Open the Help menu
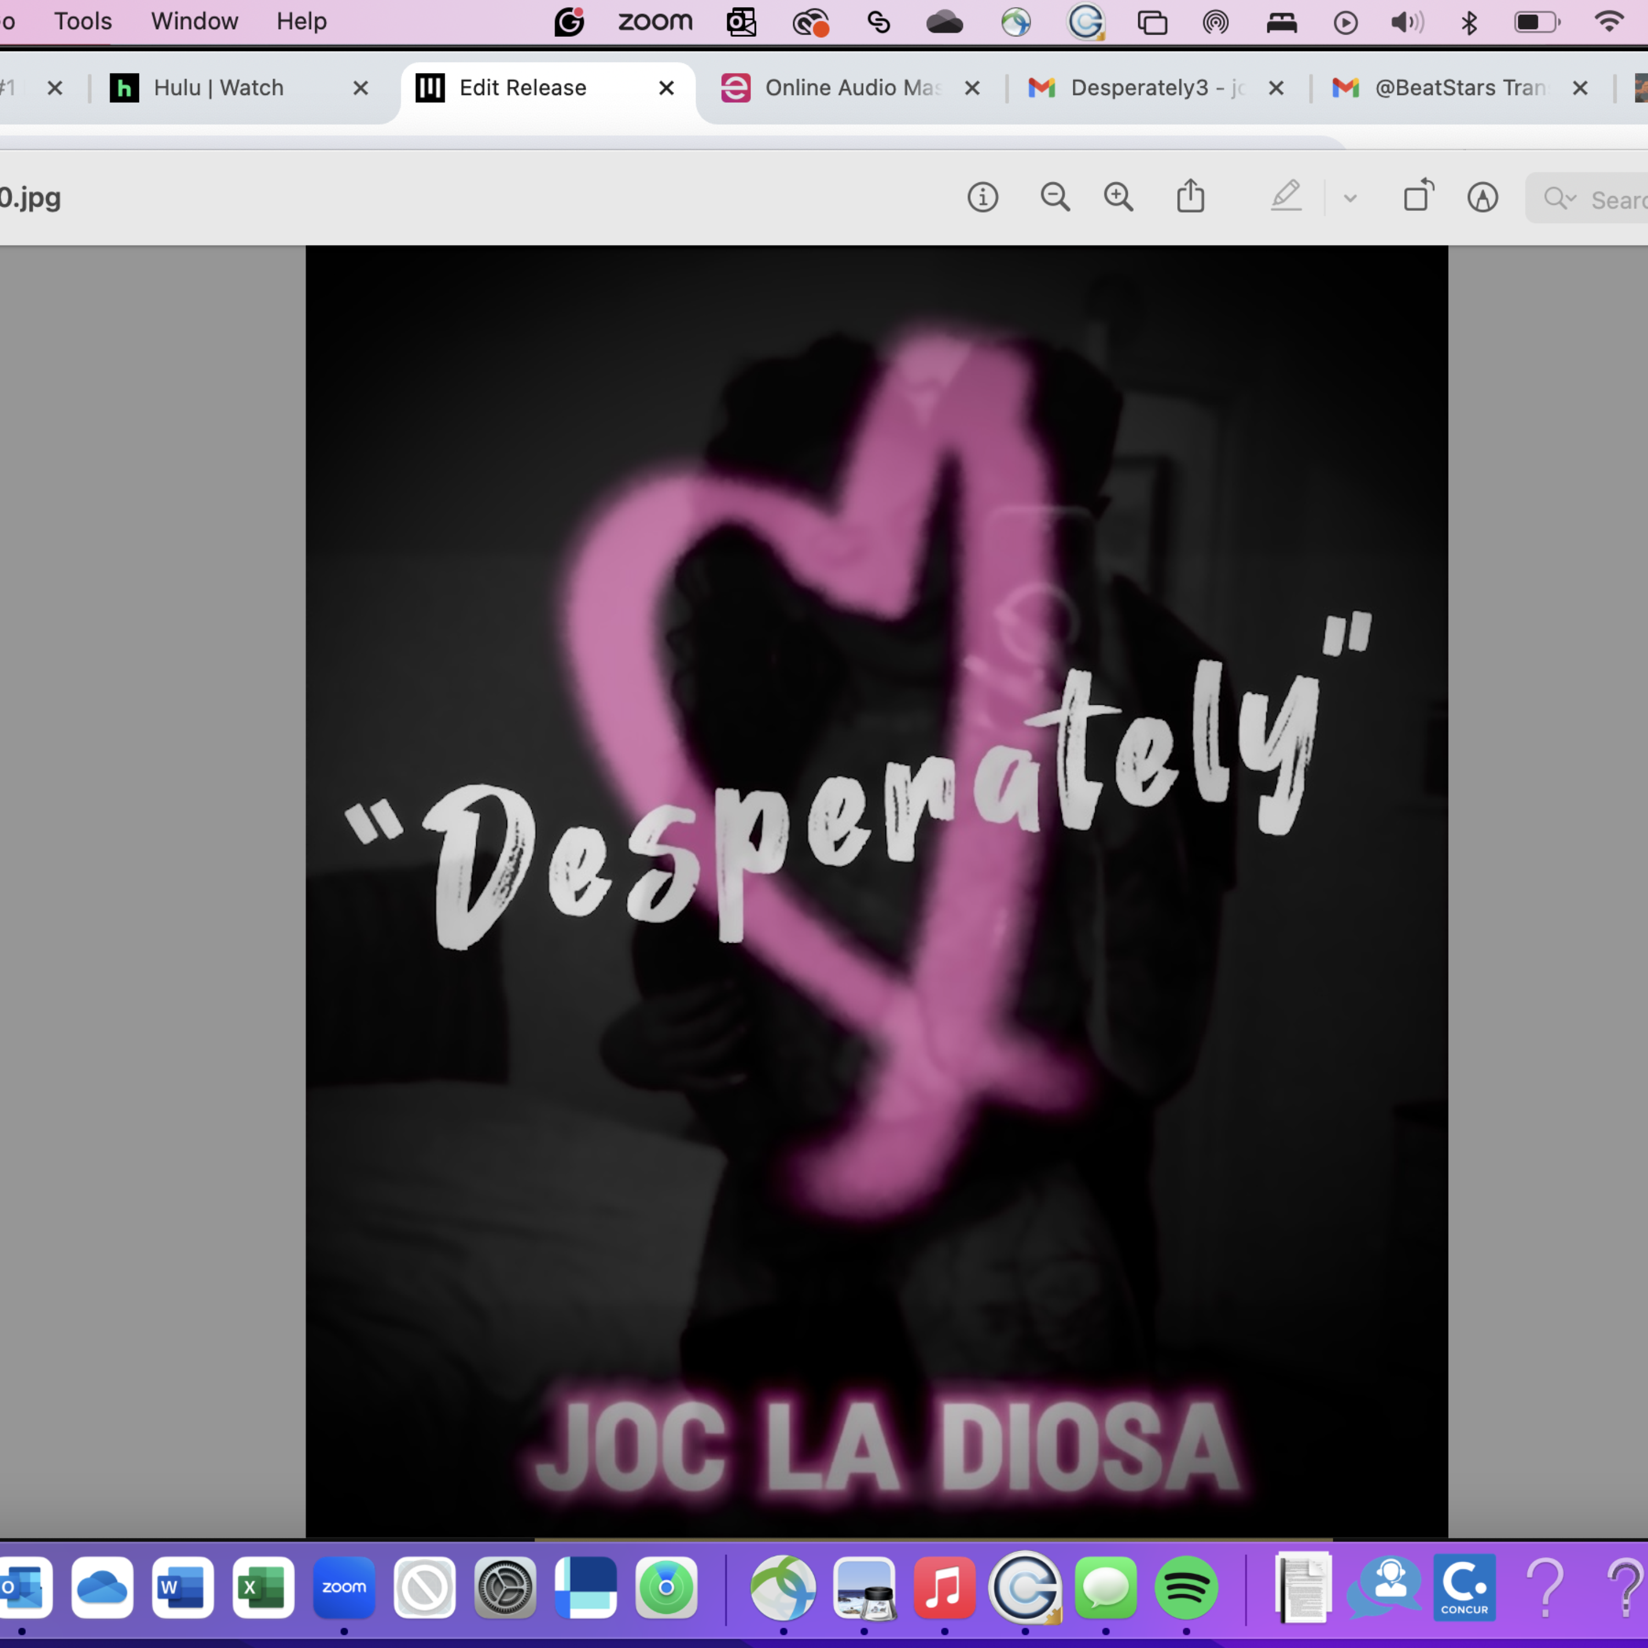Image resolution: width=1648 pixels, height=1648 pixels. click(301, 20)
